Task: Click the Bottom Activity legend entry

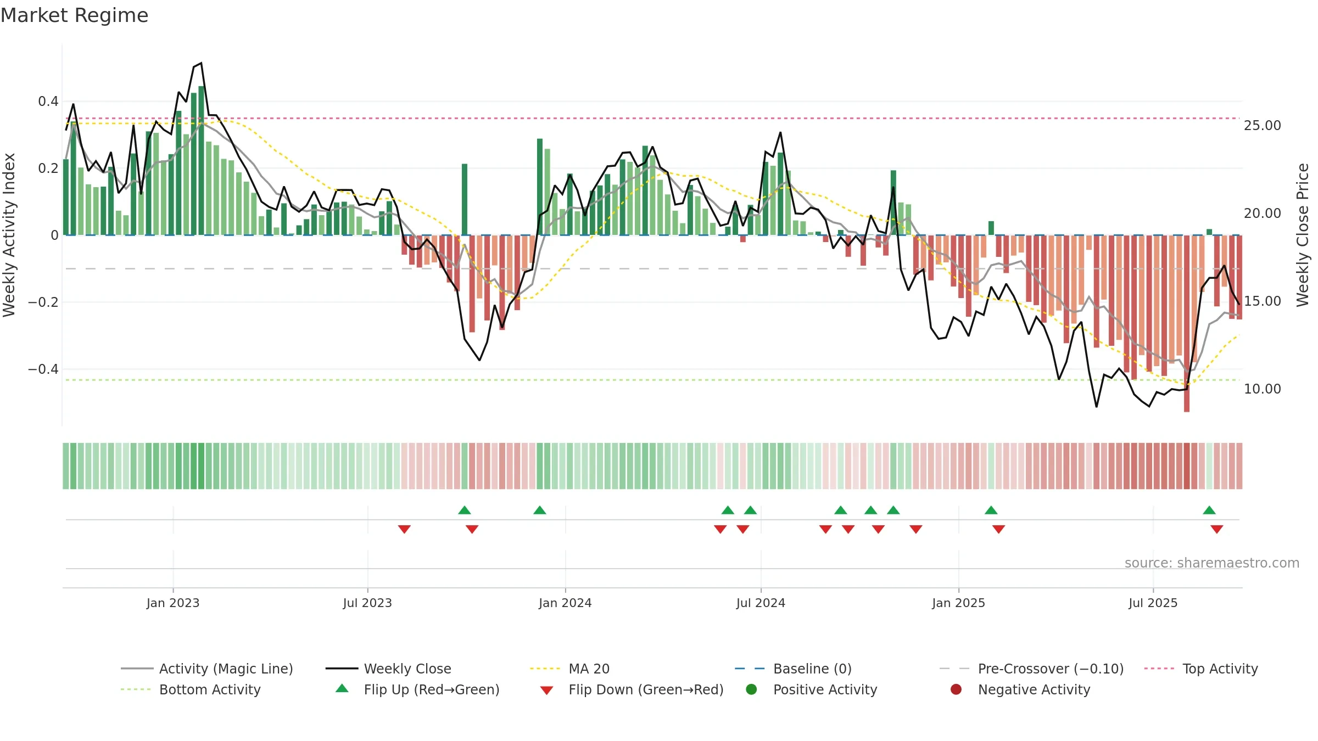Action: [191, 689]
